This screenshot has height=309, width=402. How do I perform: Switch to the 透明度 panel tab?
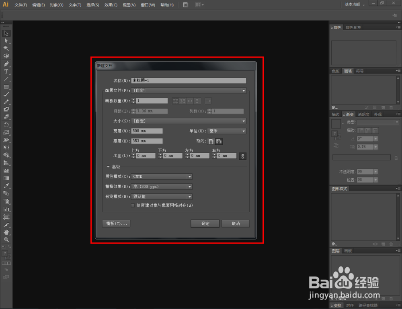(x=363, y=114)
